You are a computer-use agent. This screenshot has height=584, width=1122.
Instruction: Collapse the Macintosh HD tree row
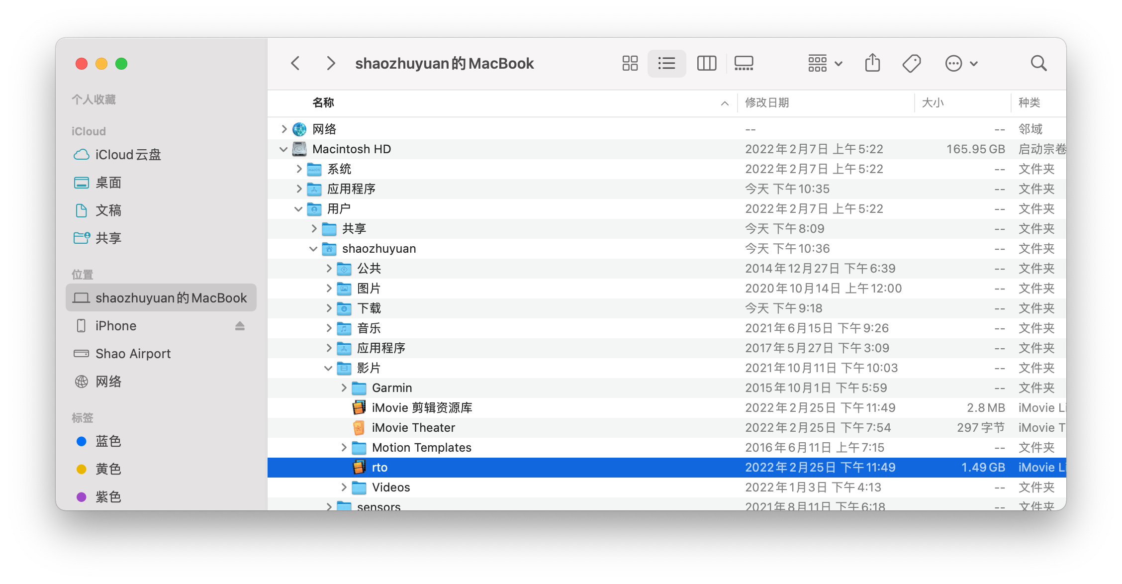tap(283, 149)
